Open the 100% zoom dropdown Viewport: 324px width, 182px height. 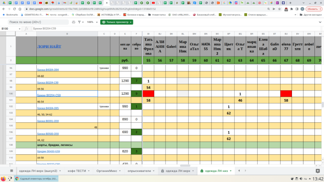tap(92, 22)
